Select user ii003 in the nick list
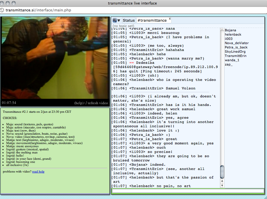Viewport: 267px width, 199px height. (229, 39)
